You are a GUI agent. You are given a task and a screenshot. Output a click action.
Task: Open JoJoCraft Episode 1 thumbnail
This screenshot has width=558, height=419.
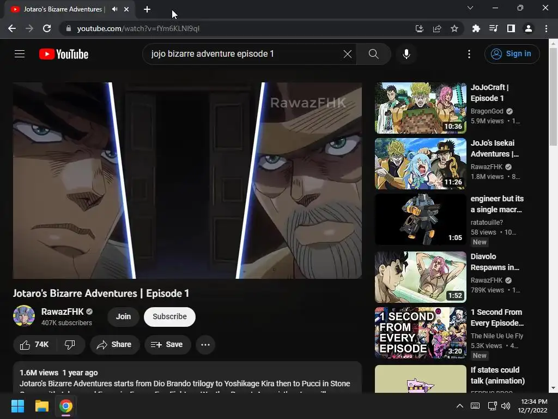[421, 108]
